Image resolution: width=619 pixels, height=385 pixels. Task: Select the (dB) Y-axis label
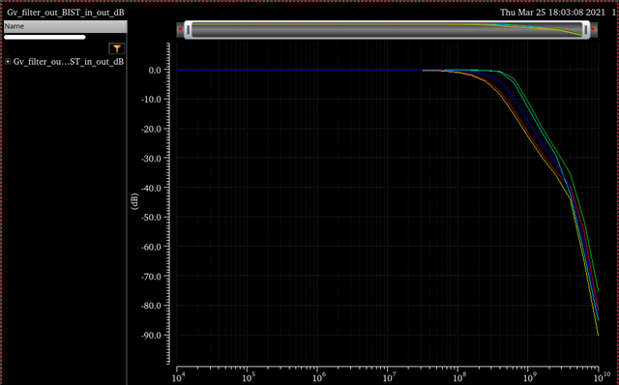(x=134, y=201)
